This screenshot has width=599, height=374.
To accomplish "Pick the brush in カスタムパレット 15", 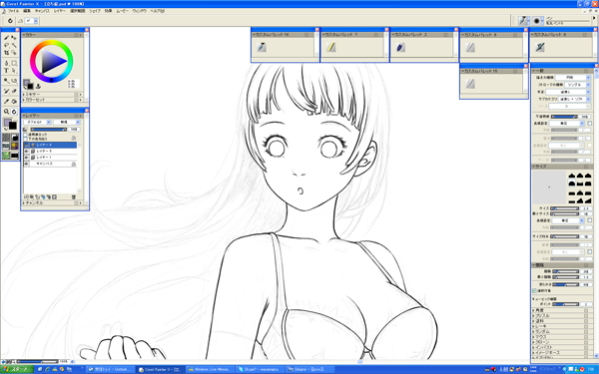I will (470, 84).
